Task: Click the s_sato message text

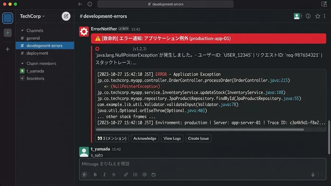Action: coord(97,155)
